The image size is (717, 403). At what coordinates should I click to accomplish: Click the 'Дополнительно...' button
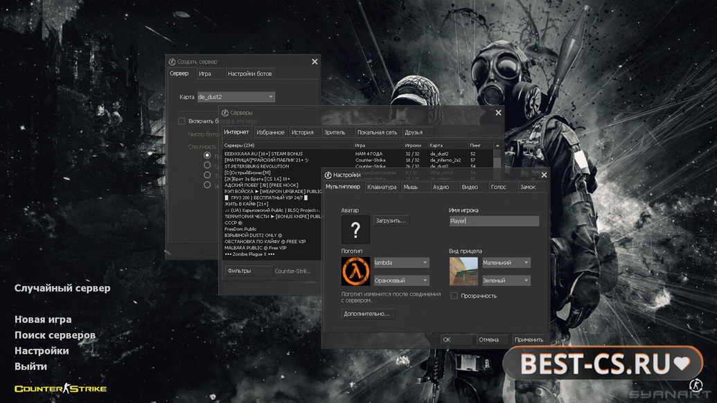pyautogui.click(x=367, y=314)
